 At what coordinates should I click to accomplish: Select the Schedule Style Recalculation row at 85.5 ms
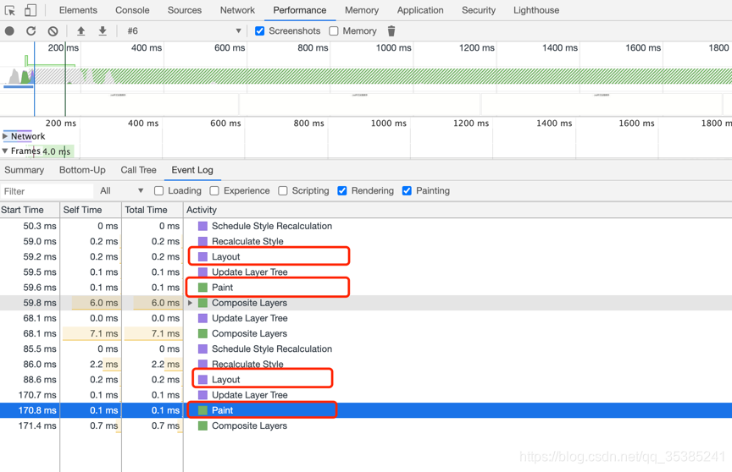[x=366, y=349]
